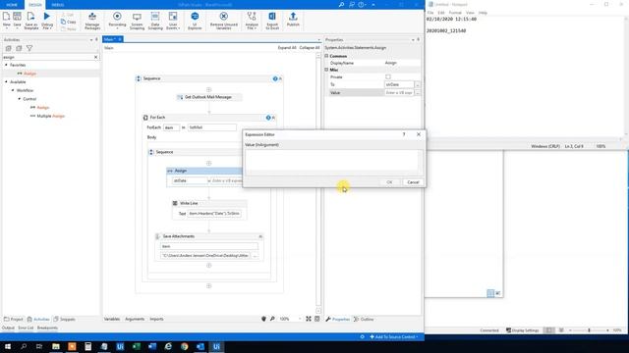629x353 pixels.
Task: Click the To field showing strDate
Action: pos(399,85)
